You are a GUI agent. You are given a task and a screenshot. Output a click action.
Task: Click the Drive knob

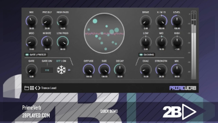coord(146,21)
